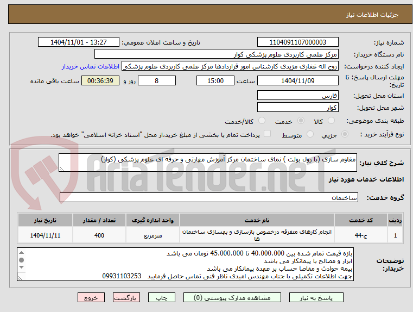Open the اطلاعات تماس خریدار link
Image resolution: width=413 pixels, height=312 pixels.
click(91, 66)
